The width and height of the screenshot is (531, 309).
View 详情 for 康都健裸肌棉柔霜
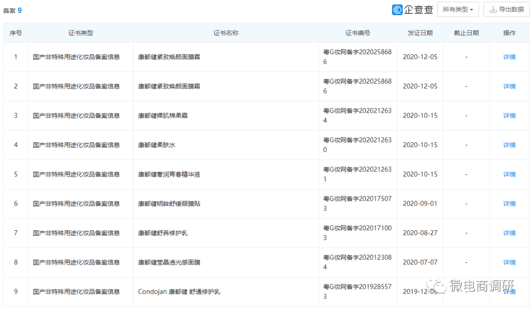pos(509,116)
